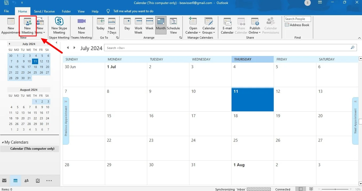
Task: Open Publish Online dropdown
Action: [255, 26]
